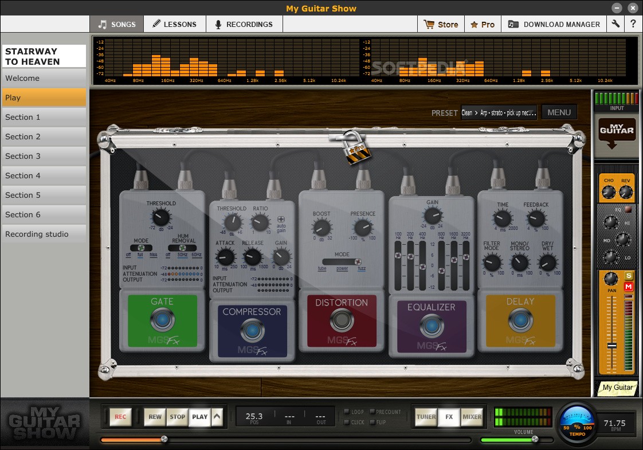Toggle the CLICK metronome checkbox
The image size is (643, 450).
coord(347,422)
